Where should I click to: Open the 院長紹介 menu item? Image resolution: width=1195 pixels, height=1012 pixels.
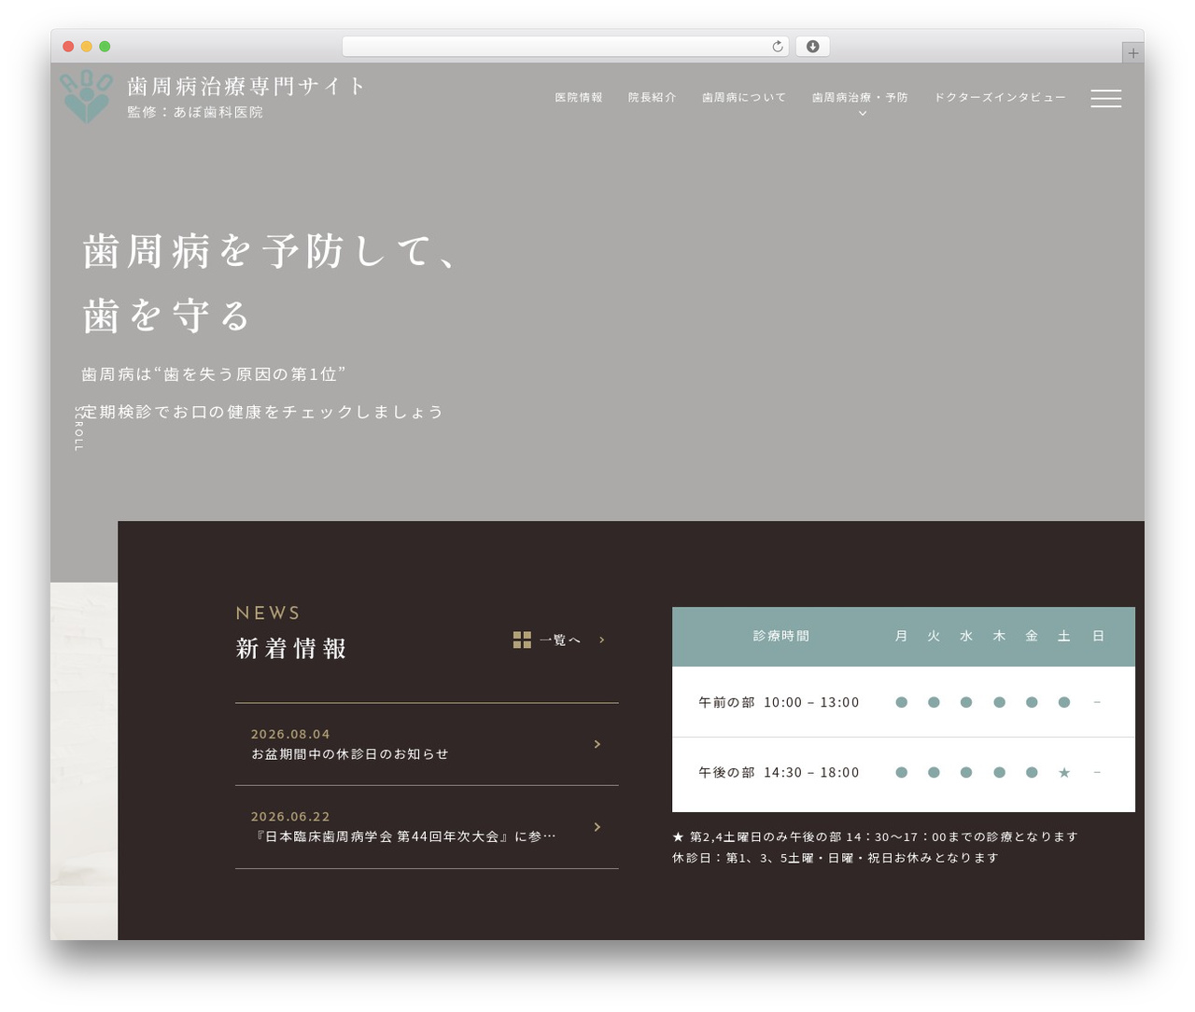[652, 97]
